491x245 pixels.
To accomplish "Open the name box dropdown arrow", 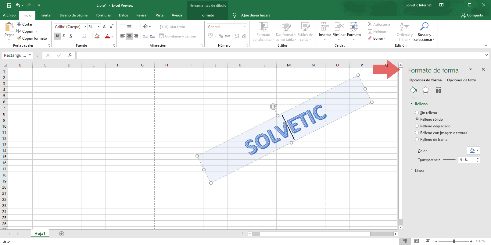I will [30, 55].
